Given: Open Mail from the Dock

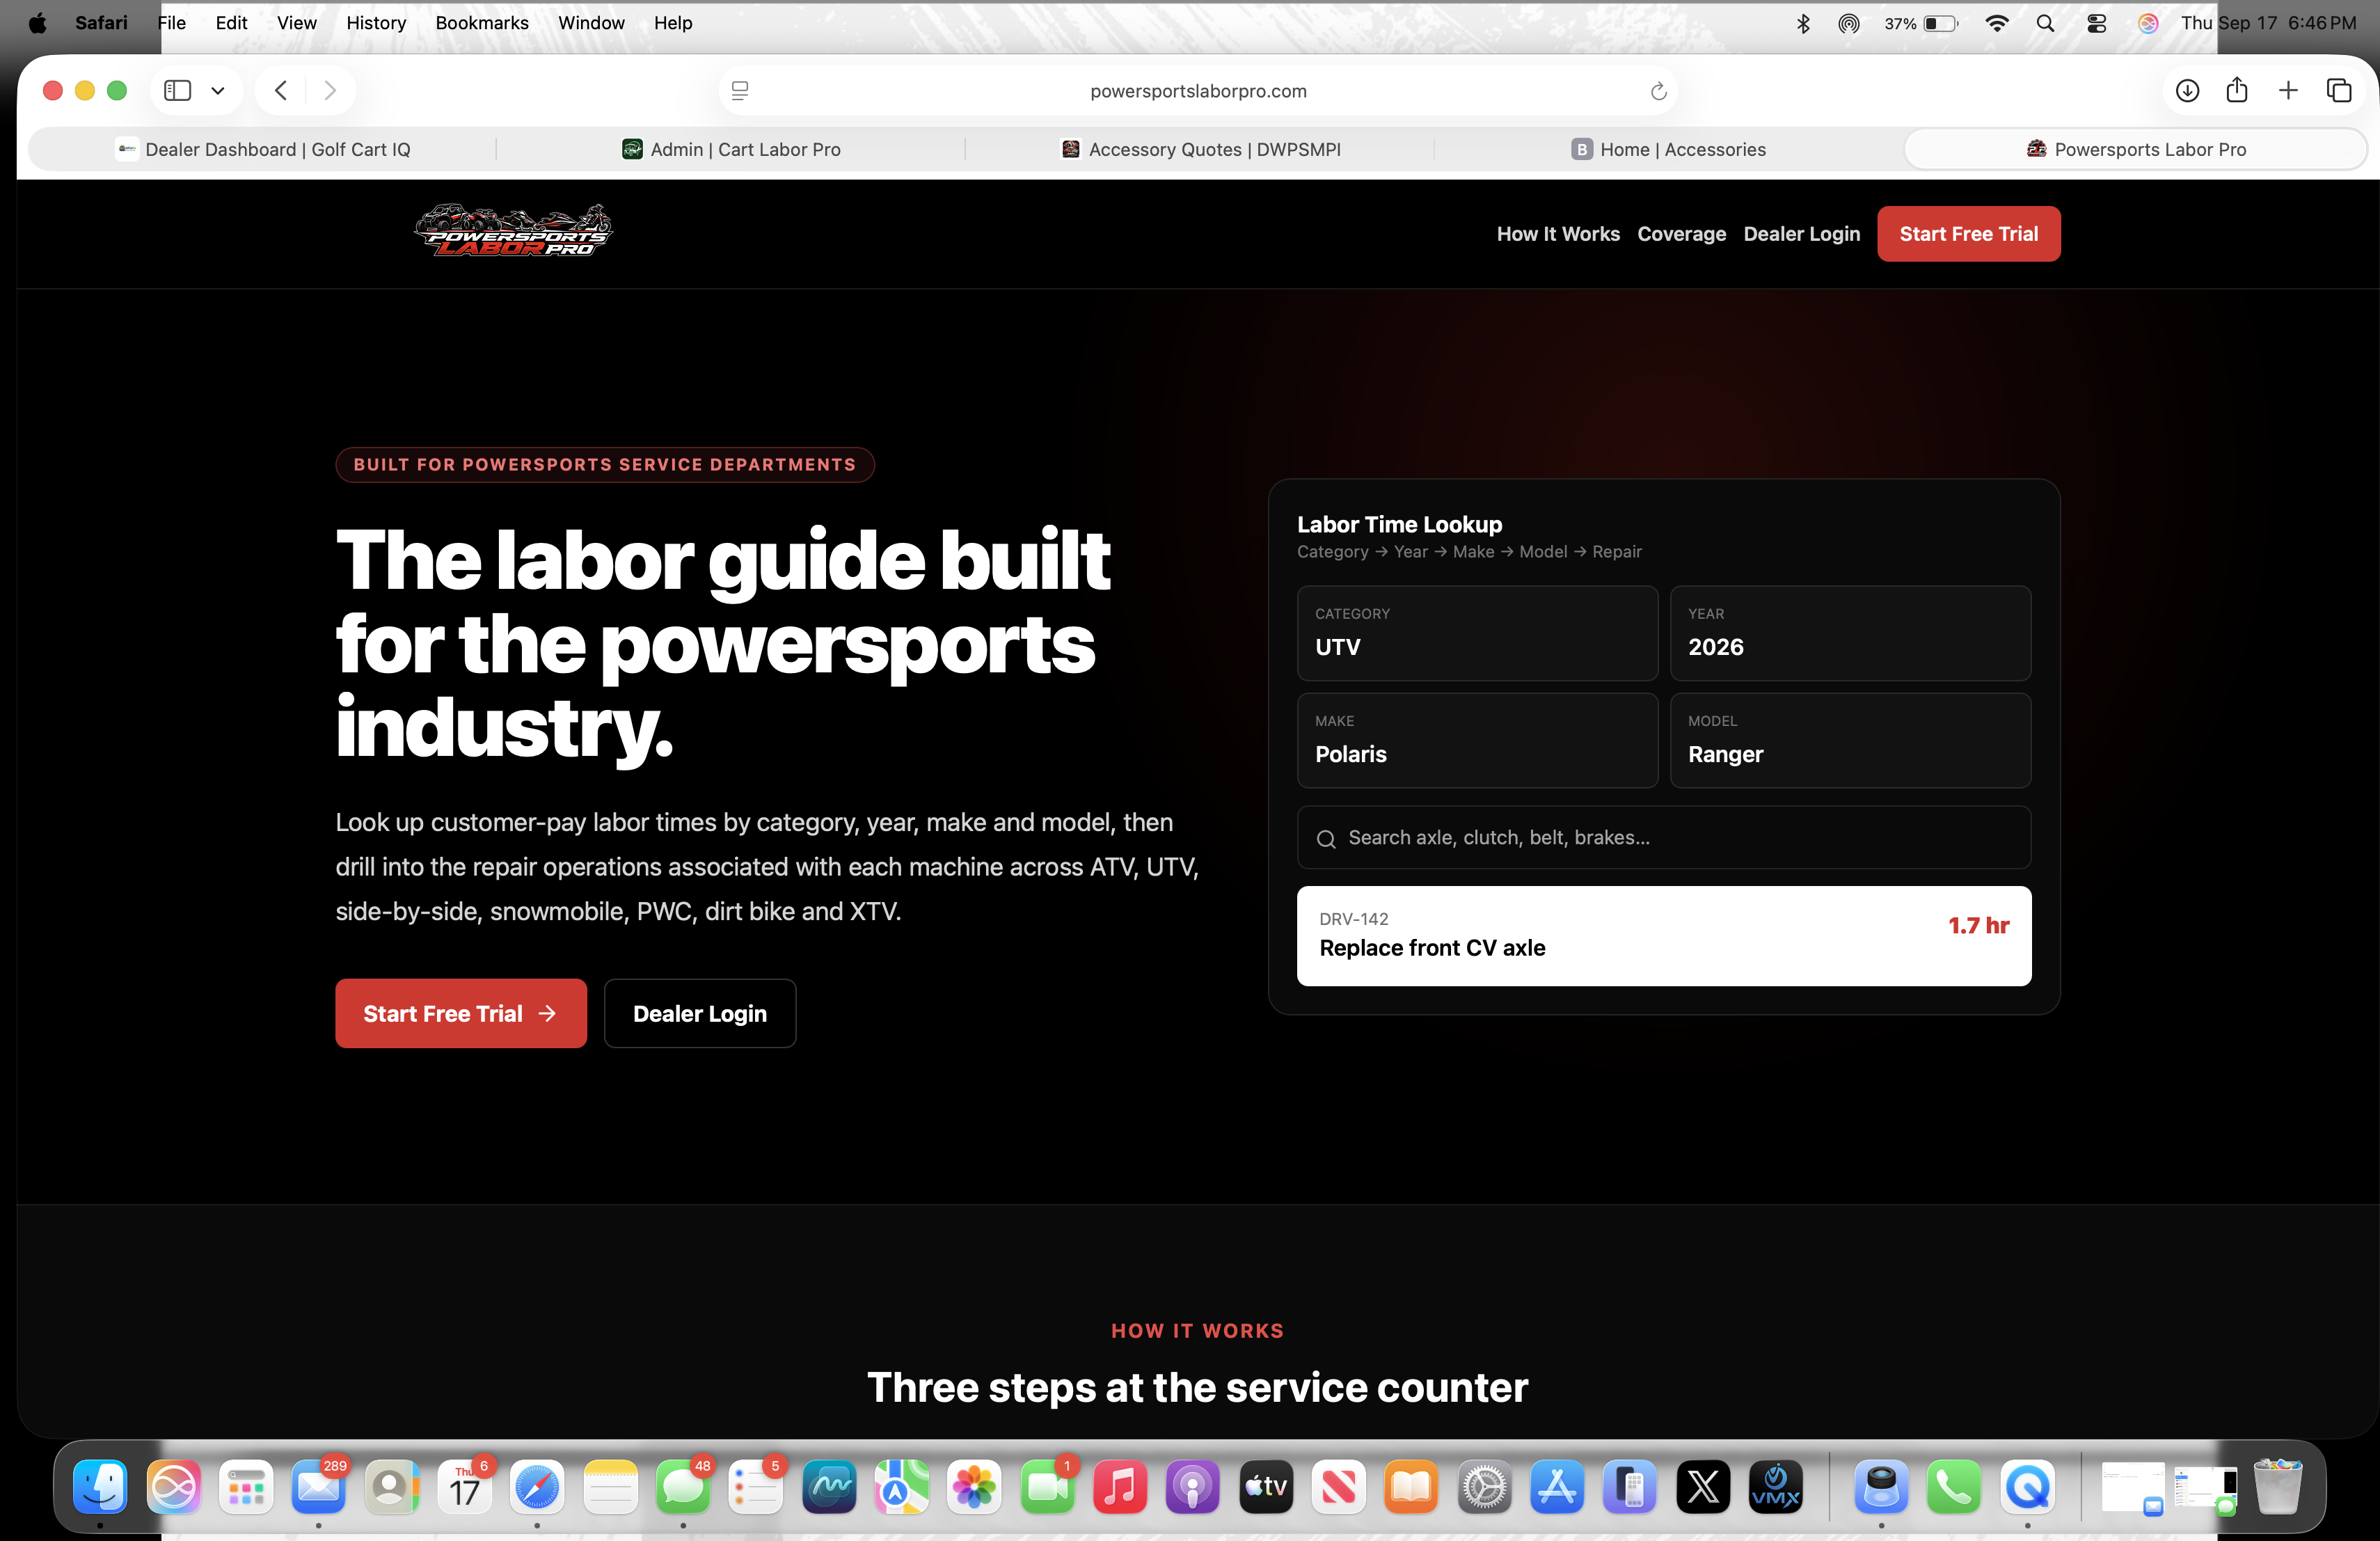Looking at the screenshot, I should 318,1487.
